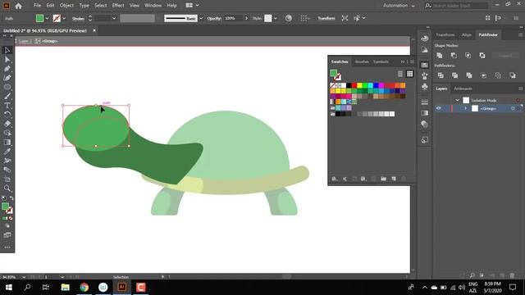Toggle default fill and stroke icon
Image resolution: width=525 pixels, height=295 pixels.
3,198
